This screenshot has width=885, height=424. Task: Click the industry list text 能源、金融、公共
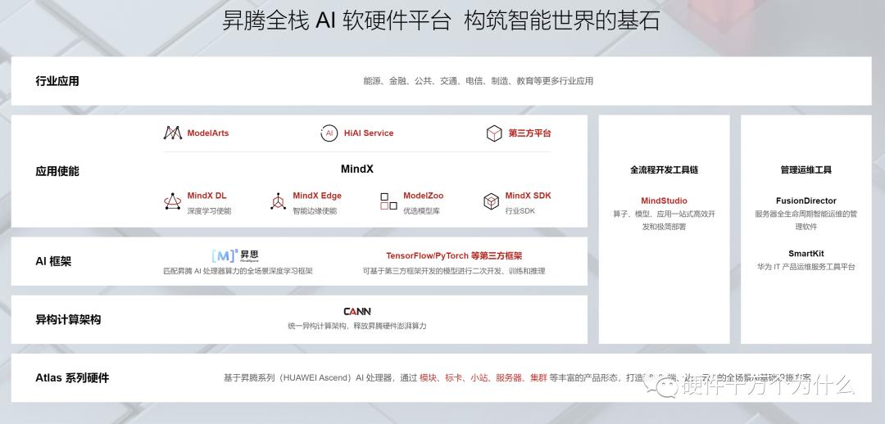(478, 81)
